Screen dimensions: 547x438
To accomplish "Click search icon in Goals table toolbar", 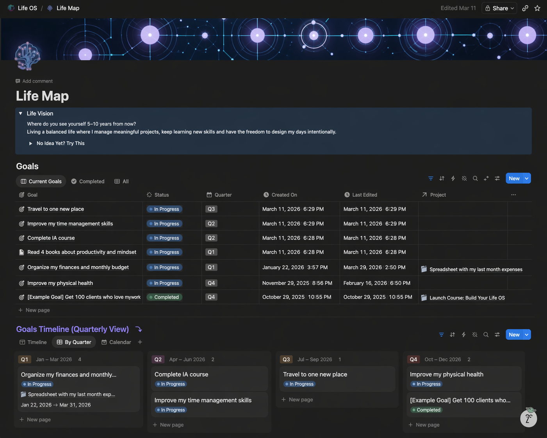I will tap(475, 178).
